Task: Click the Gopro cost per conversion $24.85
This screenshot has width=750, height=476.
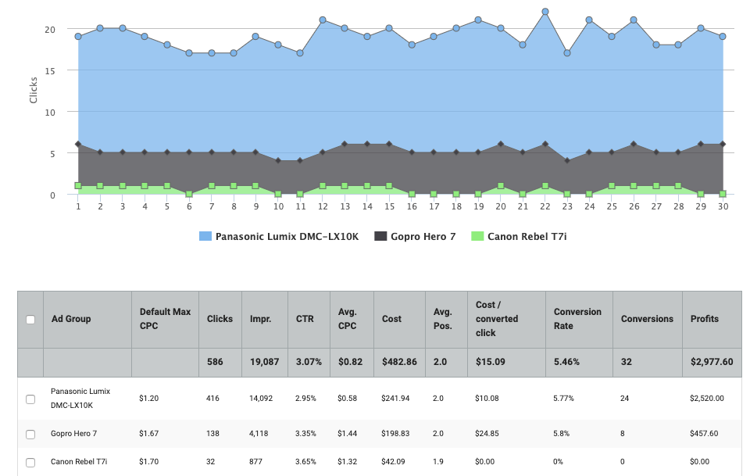Action: [487, 434]
